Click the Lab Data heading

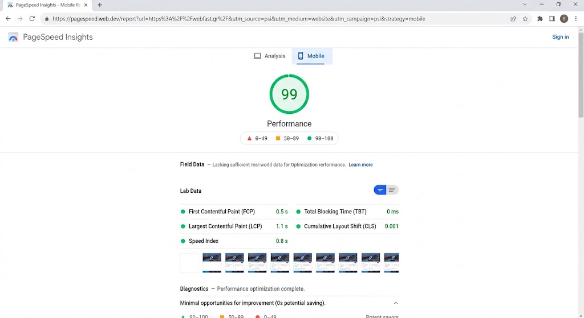[x=190, y=191]
